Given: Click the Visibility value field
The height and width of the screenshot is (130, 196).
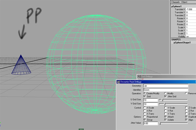Looking at the screenshot, I should 191,36.
